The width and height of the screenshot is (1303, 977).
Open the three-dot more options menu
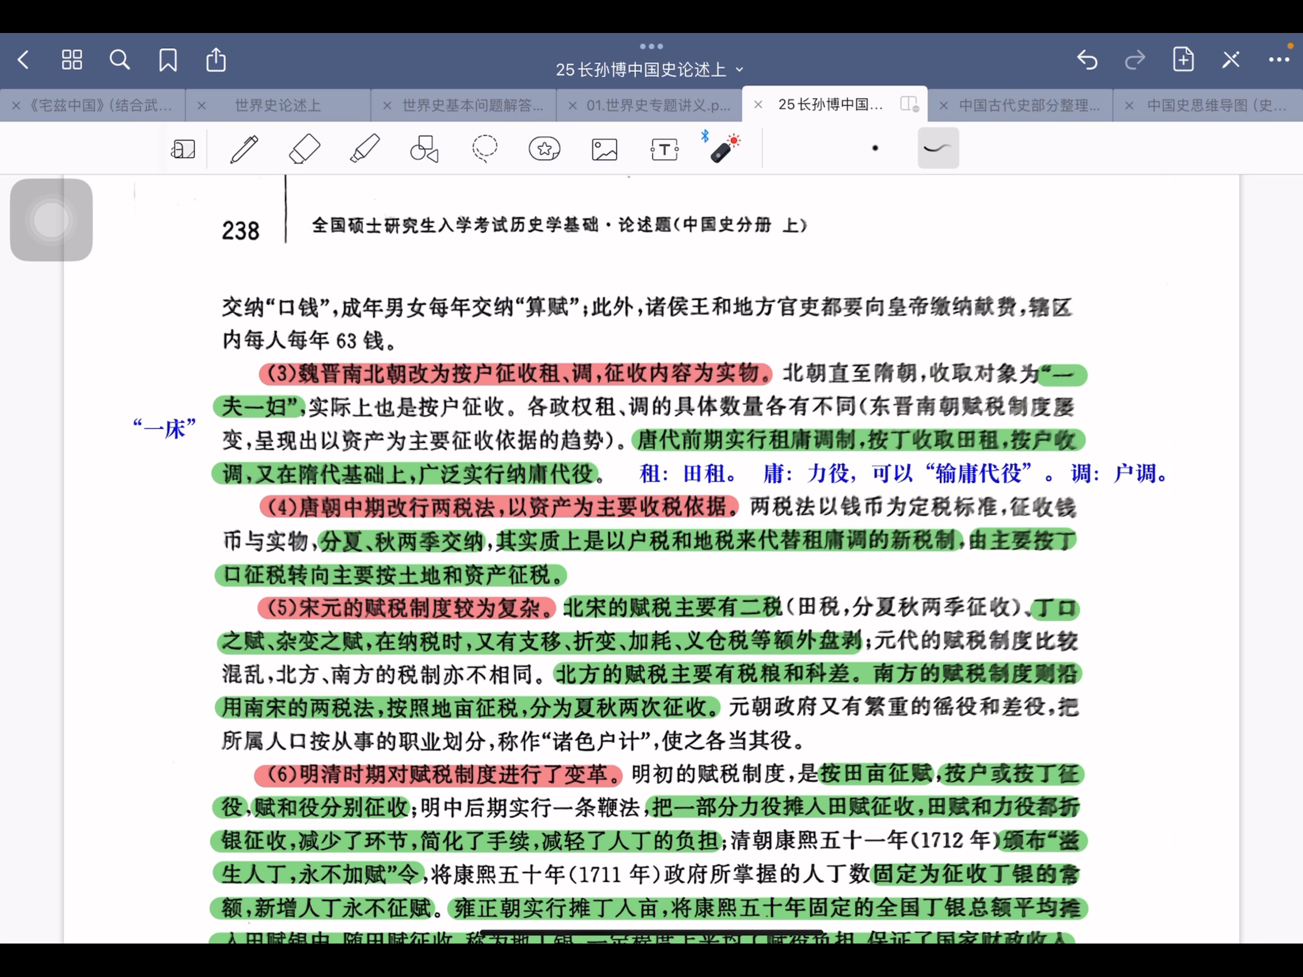click(x=1279, y=60)
